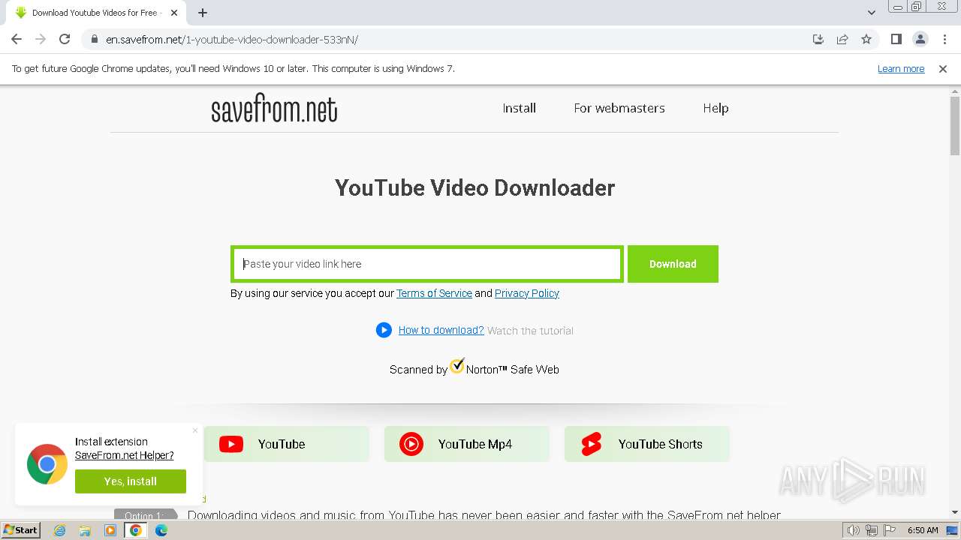Open the For webmasters menu item
This screenshot has height=540, width=961.
click(x=619, y=108)
